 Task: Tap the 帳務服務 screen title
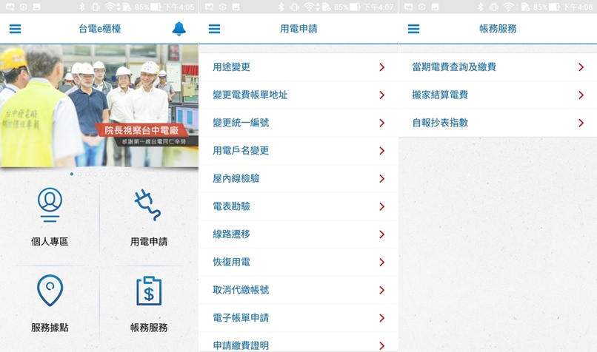pos(498,29)
